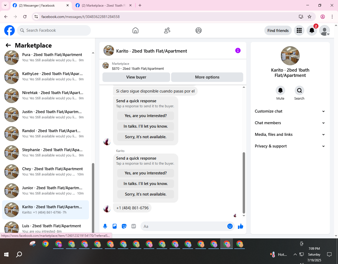The image size is (338, 264).
Task: Open Windows taskbar search
Action: [x=19, y=254]
